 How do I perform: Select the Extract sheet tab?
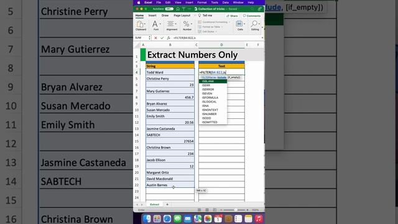154,205
